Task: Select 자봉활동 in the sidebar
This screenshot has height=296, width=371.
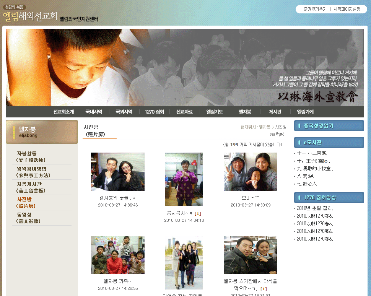Action: pos(31,157)
